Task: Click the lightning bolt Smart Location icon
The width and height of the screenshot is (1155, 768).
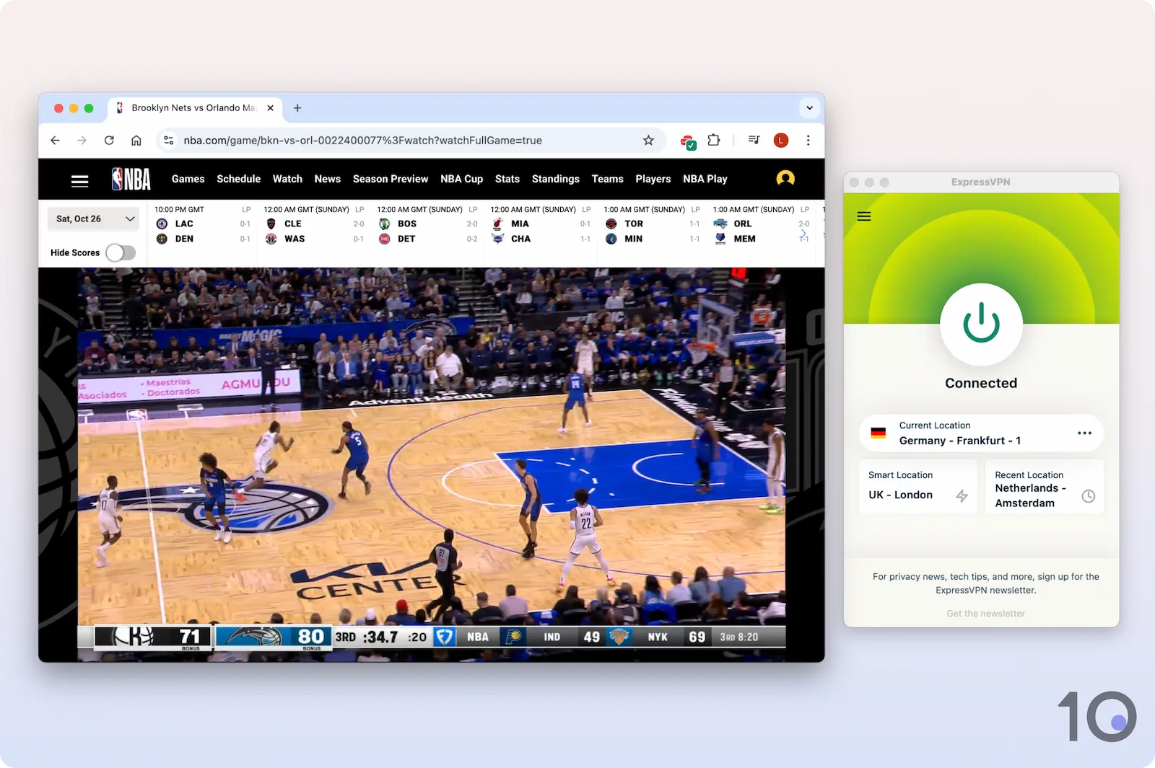Action: coord(962,495)
